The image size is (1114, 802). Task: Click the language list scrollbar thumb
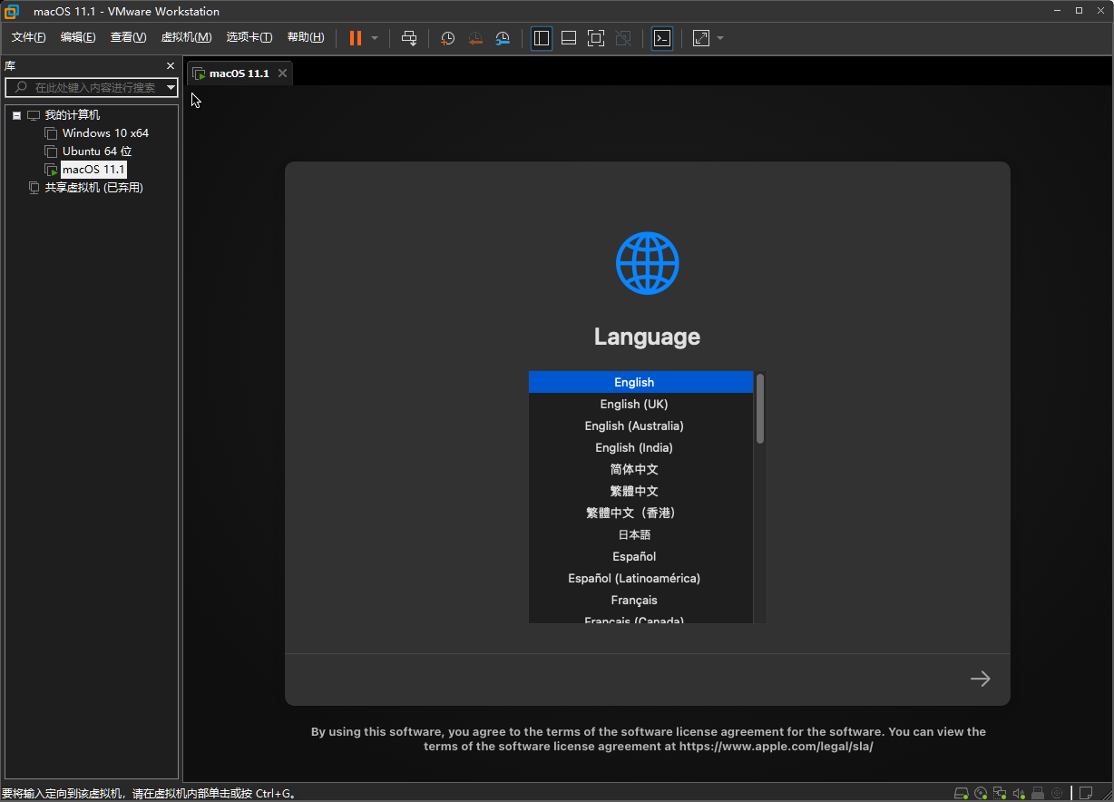click(x=760, y=408)
